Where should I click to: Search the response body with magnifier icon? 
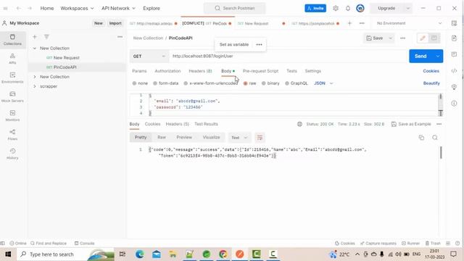pos(435,138)
